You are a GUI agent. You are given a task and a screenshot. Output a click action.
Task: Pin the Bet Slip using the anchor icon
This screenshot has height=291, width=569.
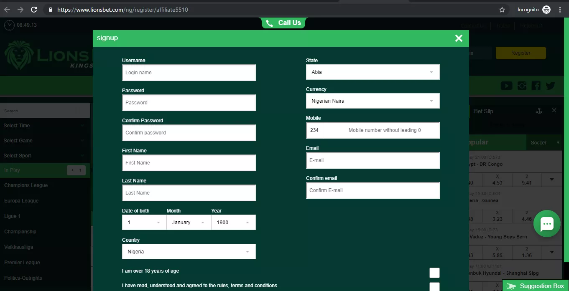coord(539,111)
